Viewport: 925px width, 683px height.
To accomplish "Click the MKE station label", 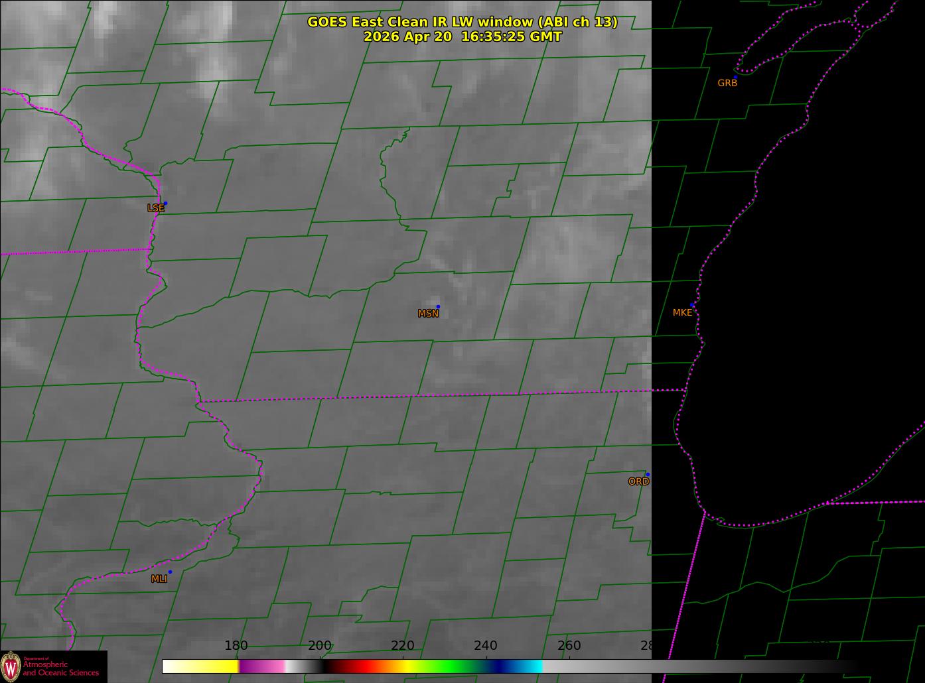I will point(682,312).
